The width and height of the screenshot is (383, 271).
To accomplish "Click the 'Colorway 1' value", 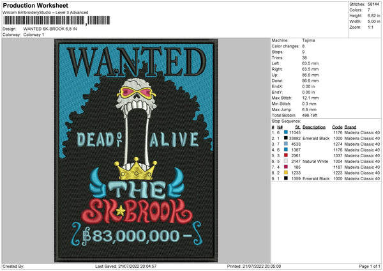I will click(x=34, y=35).
